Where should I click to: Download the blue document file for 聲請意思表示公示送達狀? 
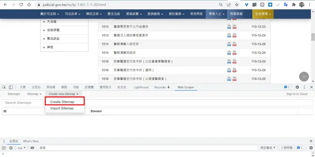coord(229,26)
